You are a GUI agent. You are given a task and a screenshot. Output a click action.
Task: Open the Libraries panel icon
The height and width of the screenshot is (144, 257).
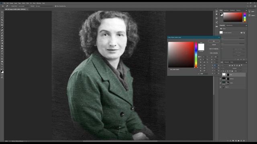tap(249, 15)
